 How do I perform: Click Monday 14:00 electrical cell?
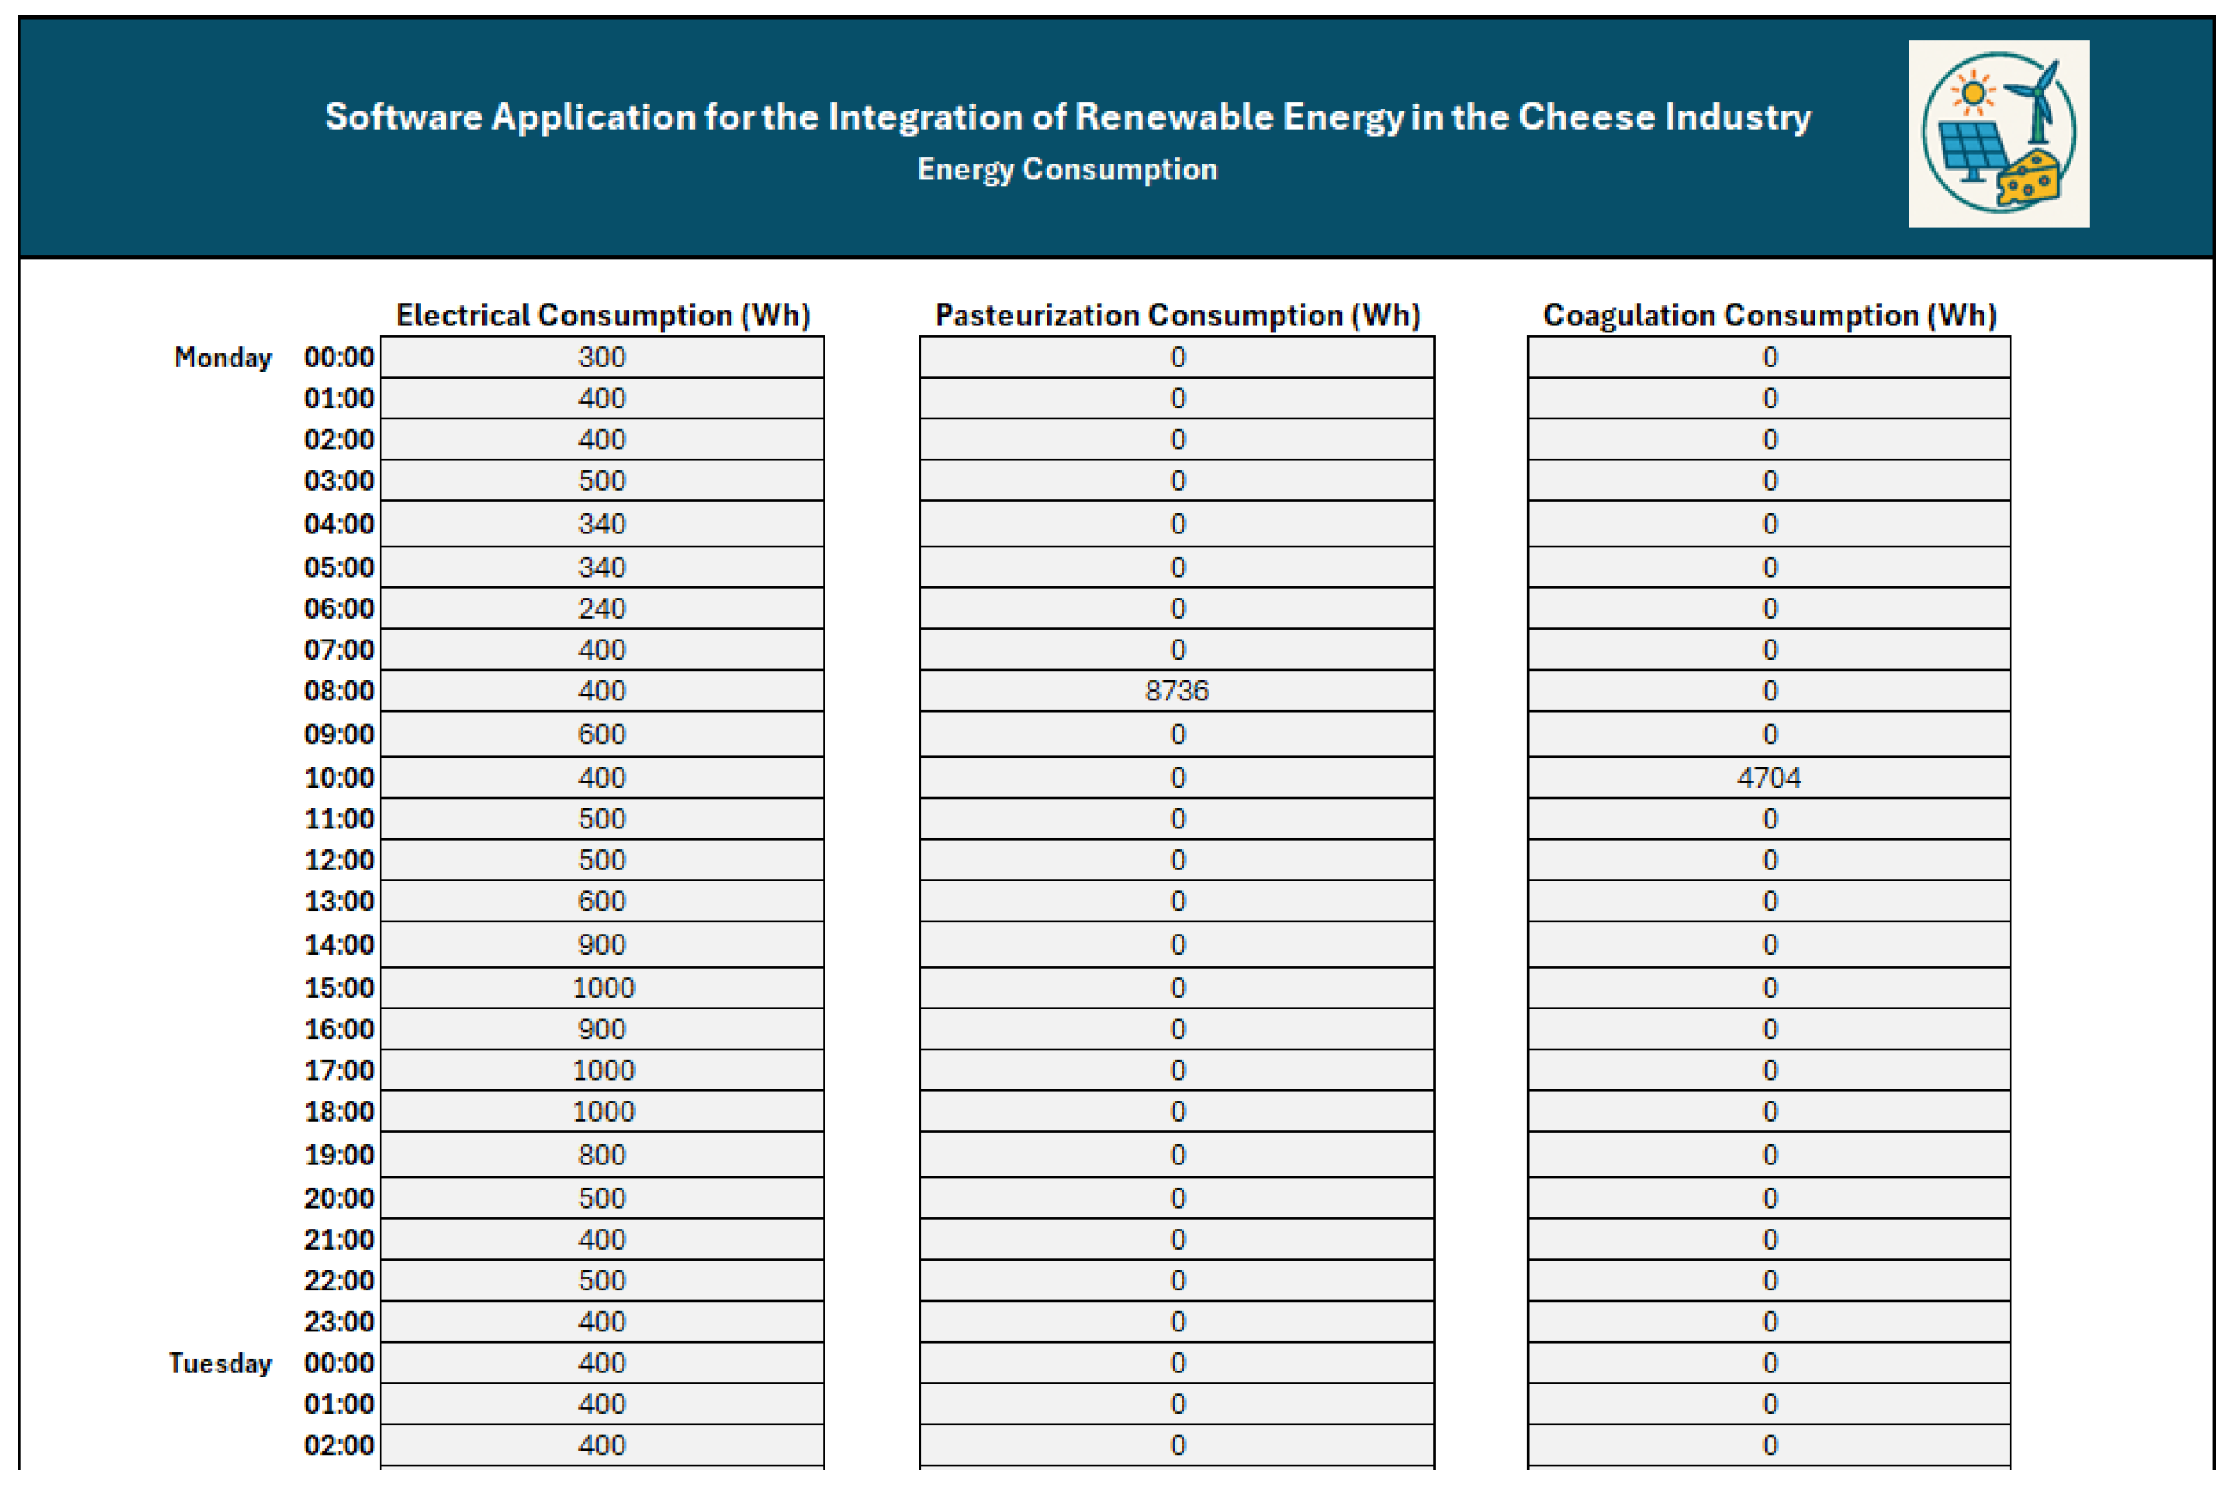pyautogui.click(x=602, y=945)
